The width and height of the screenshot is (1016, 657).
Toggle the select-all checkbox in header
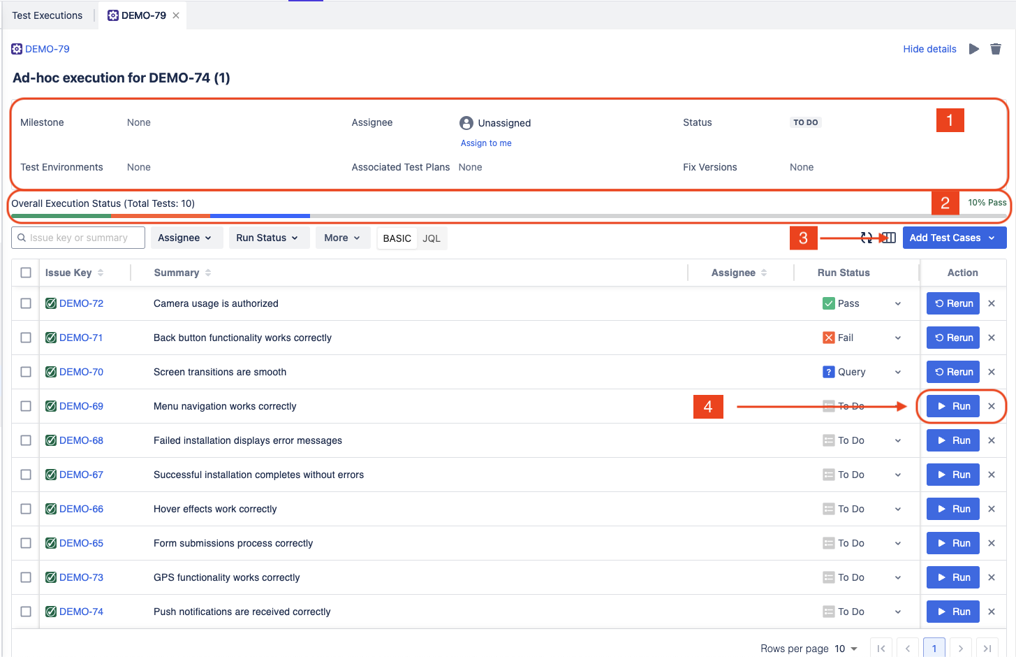click(x=26, y=273)
